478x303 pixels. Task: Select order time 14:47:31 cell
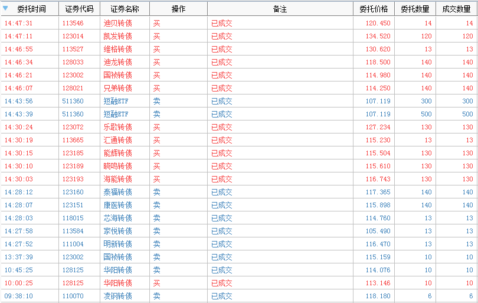coord(19,23)
